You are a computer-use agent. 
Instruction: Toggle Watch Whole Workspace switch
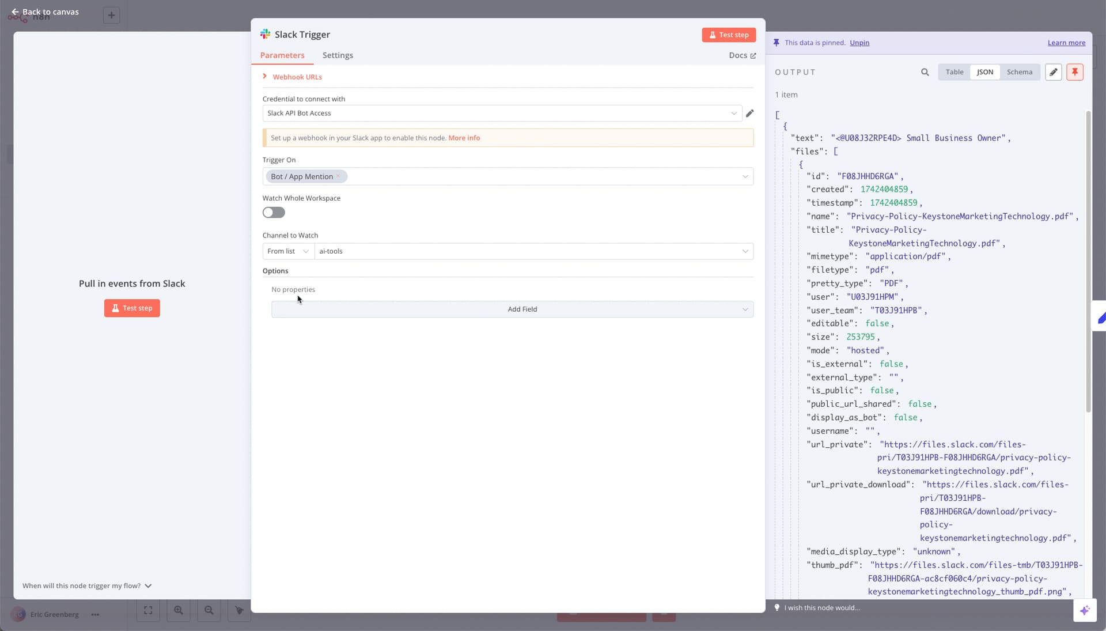tap(274, 213)
